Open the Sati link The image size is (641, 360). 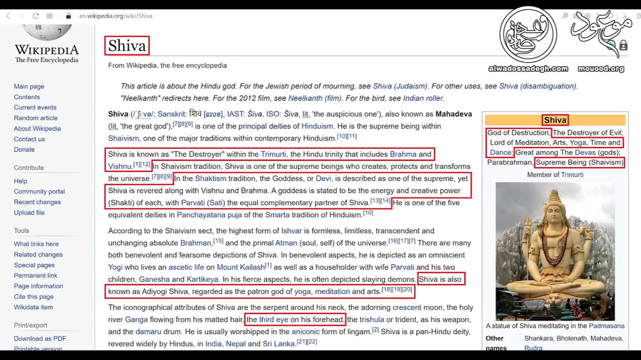(216, 203)
